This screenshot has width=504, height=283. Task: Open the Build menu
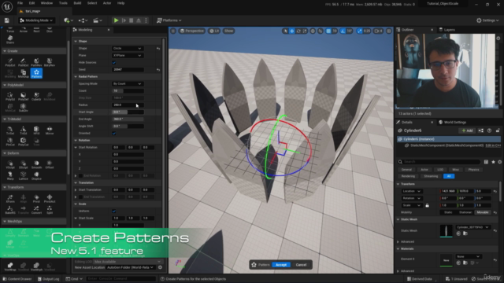point(77,3)
